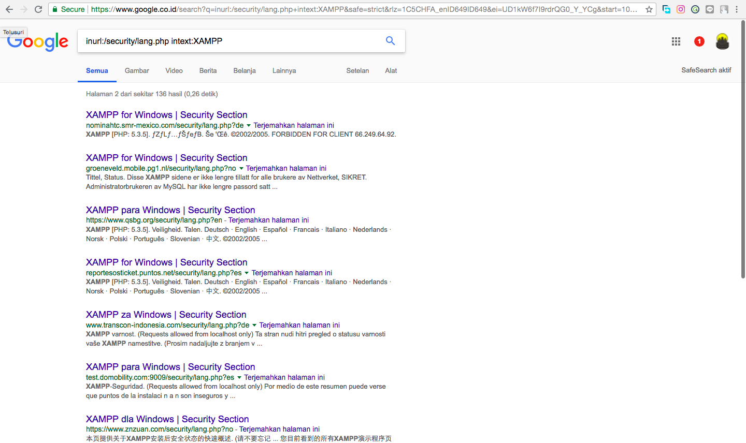Click the browser forward arrow
The image size is (746, 443).
pos(24,9)
